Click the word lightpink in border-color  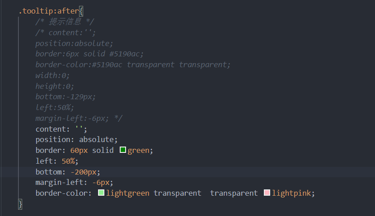(291, 193)
